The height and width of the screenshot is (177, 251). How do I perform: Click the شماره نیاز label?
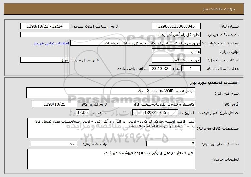click(229, 26)
